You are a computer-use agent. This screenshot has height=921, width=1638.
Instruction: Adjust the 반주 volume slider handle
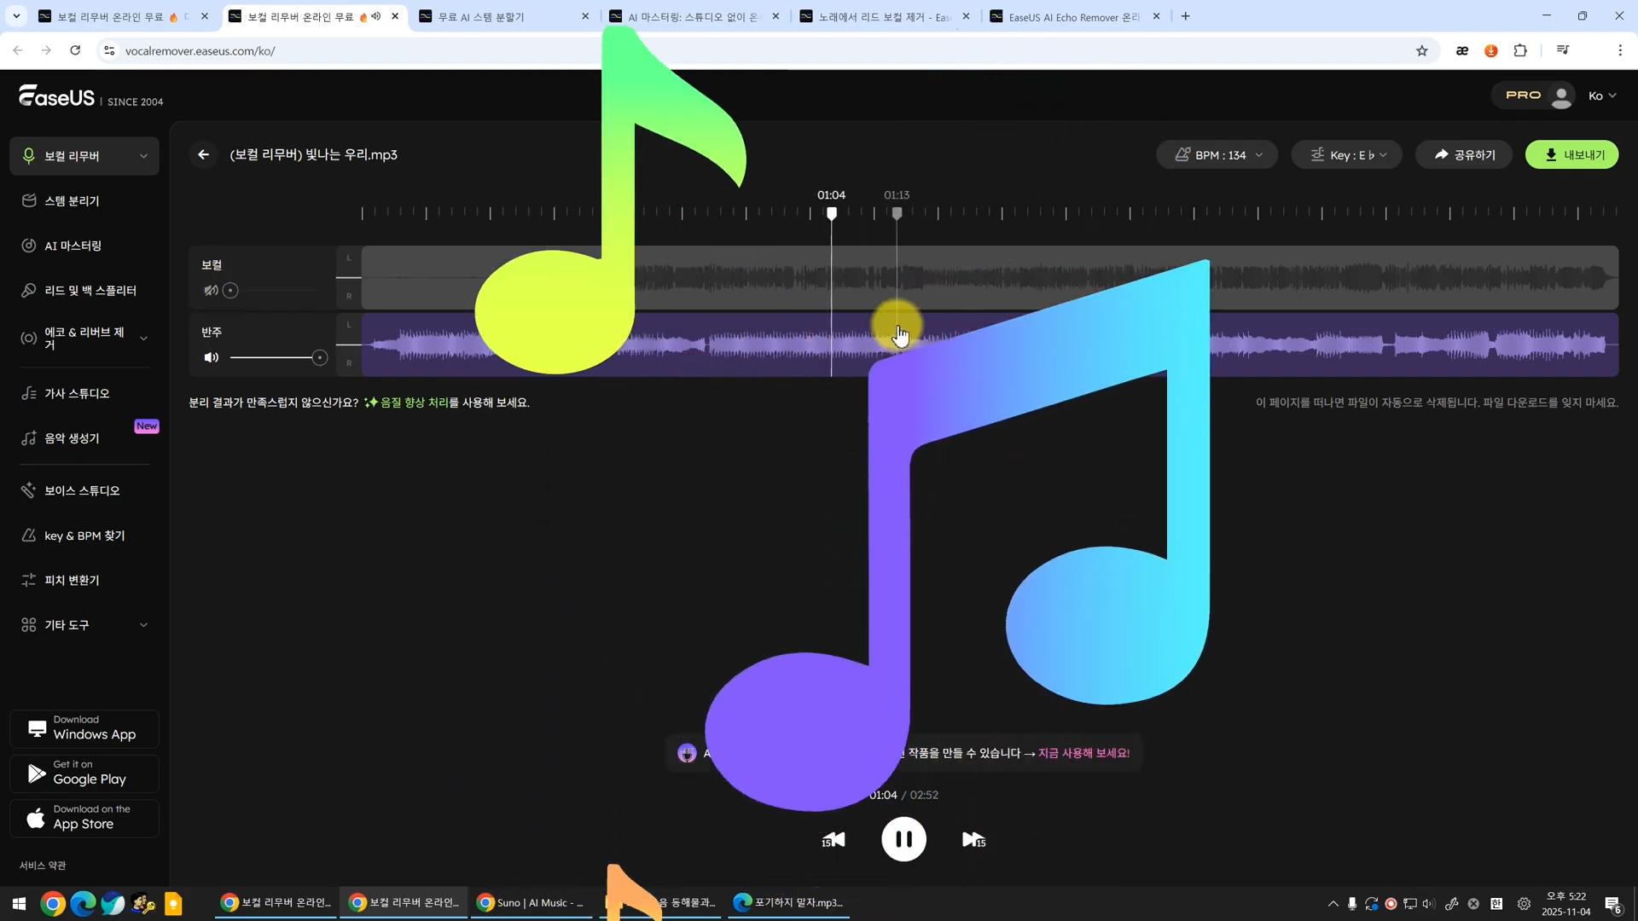pos(319,358)
